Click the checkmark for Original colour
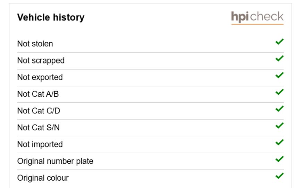 [x=280, y=176]
